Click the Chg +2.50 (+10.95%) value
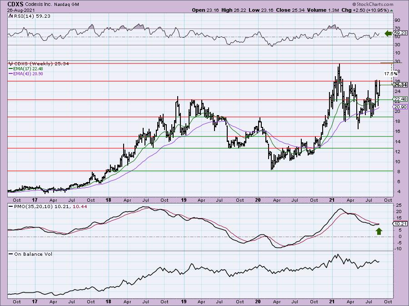This screenshot has height=306, width=409. (365, 10)
